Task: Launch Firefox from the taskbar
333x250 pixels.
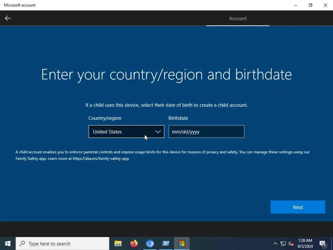Action: point(134,243)
